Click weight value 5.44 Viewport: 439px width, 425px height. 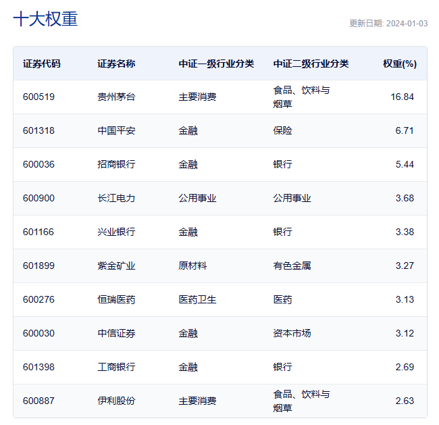pos(405,164)
